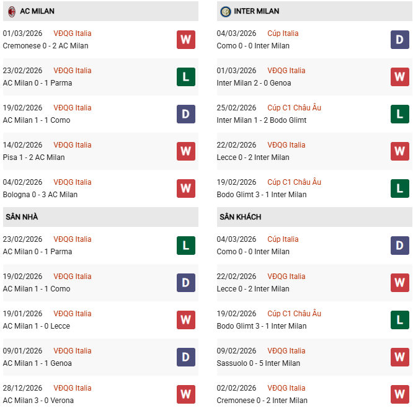Select the W badge for Pisa 1-2 AC Milan

186,151
